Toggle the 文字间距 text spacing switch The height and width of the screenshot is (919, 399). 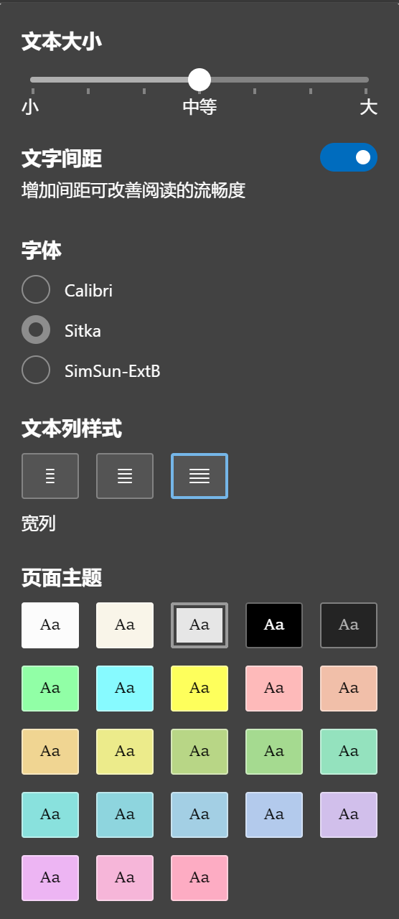[x=349, y=157]
